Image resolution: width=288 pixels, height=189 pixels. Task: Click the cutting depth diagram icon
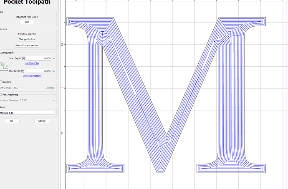[x=4, y=67]
